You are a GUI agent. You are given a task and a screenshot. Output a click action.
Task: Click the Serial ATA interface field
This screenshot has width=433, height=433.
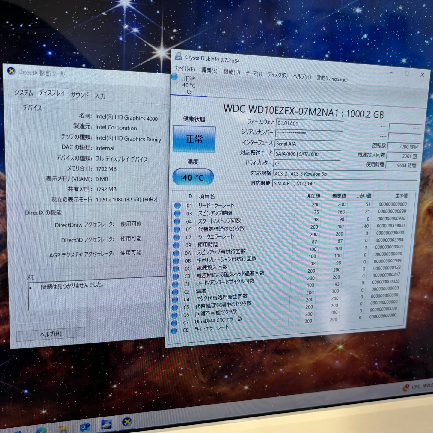308,144
